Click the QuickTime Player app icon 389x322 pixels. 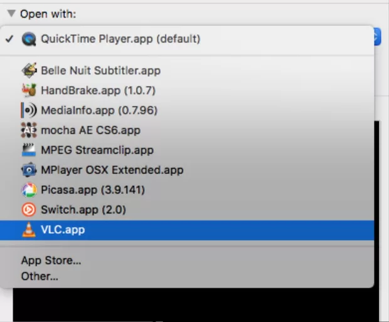(29, 39)
